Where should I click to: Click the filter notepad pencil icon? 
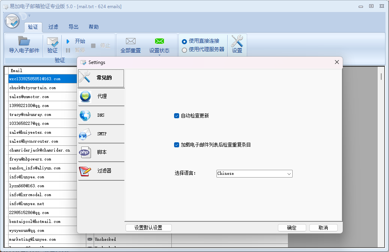(x=85, y=171)
